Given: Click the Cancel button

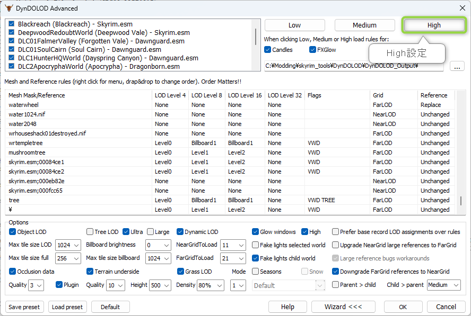Looking at the screenshot, I should pos(446,307).
